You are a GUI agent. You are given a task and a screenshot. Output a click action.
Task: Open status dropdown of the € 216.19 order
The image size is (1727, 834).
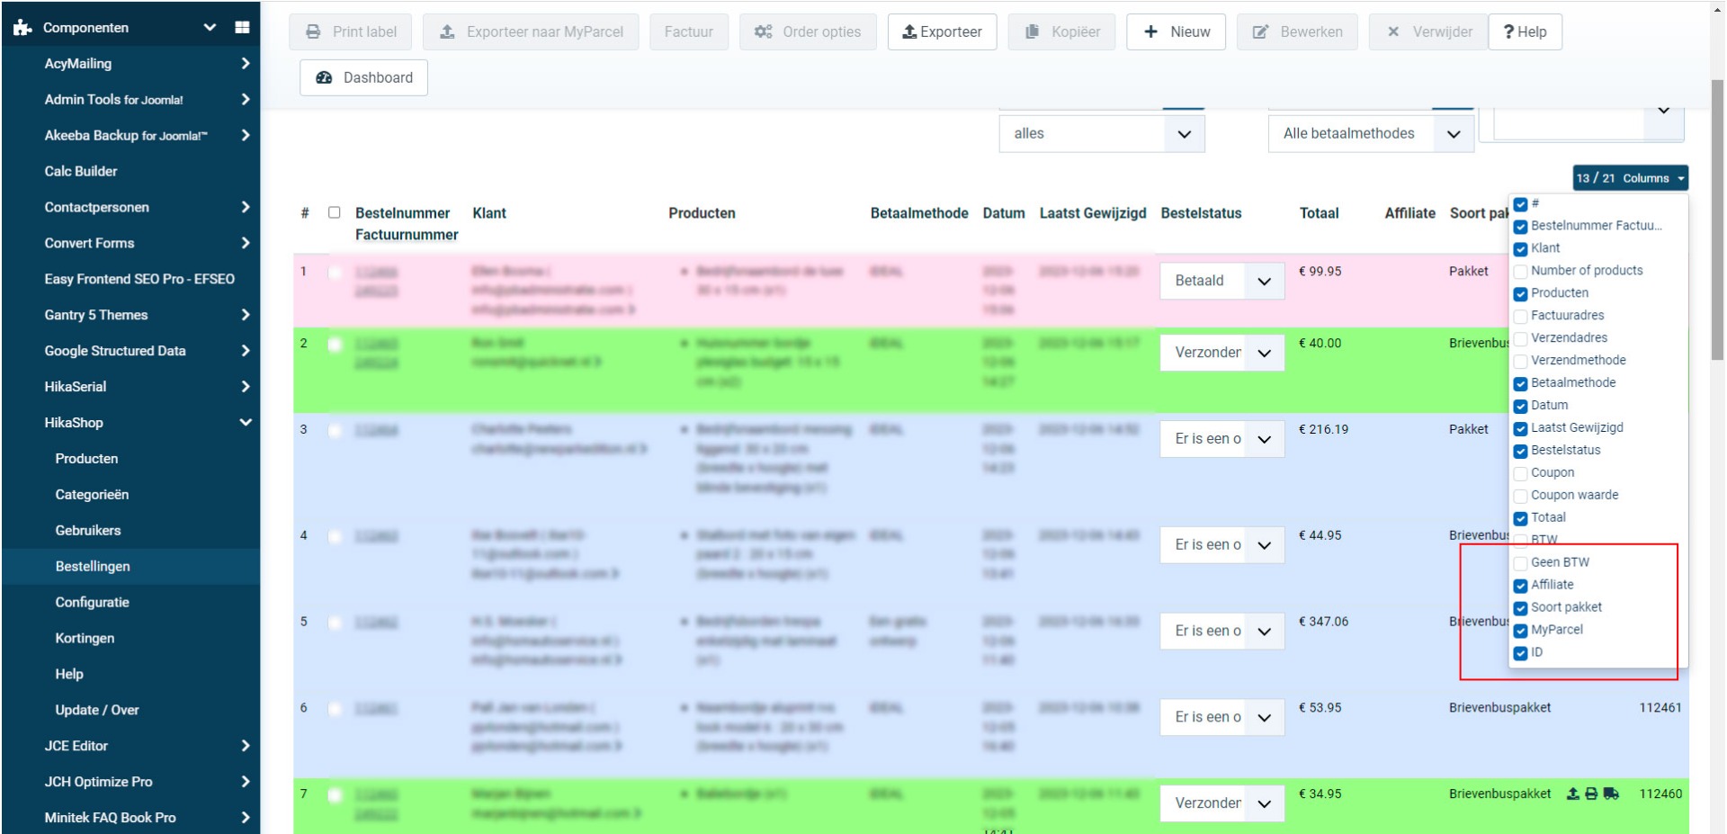tap(1221, 439)
